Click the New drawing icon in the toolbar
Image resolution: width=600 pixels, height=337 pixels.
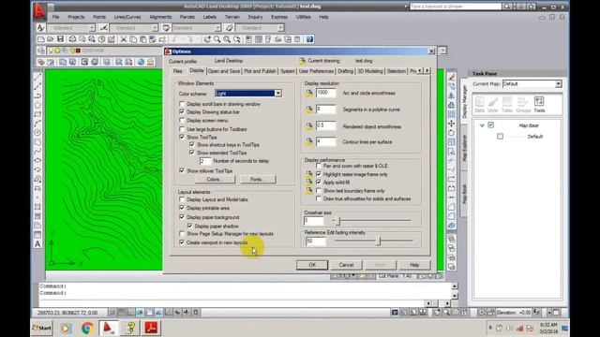41,39
